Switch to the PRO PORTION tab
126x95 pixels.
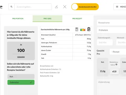(x=18, y=18)
